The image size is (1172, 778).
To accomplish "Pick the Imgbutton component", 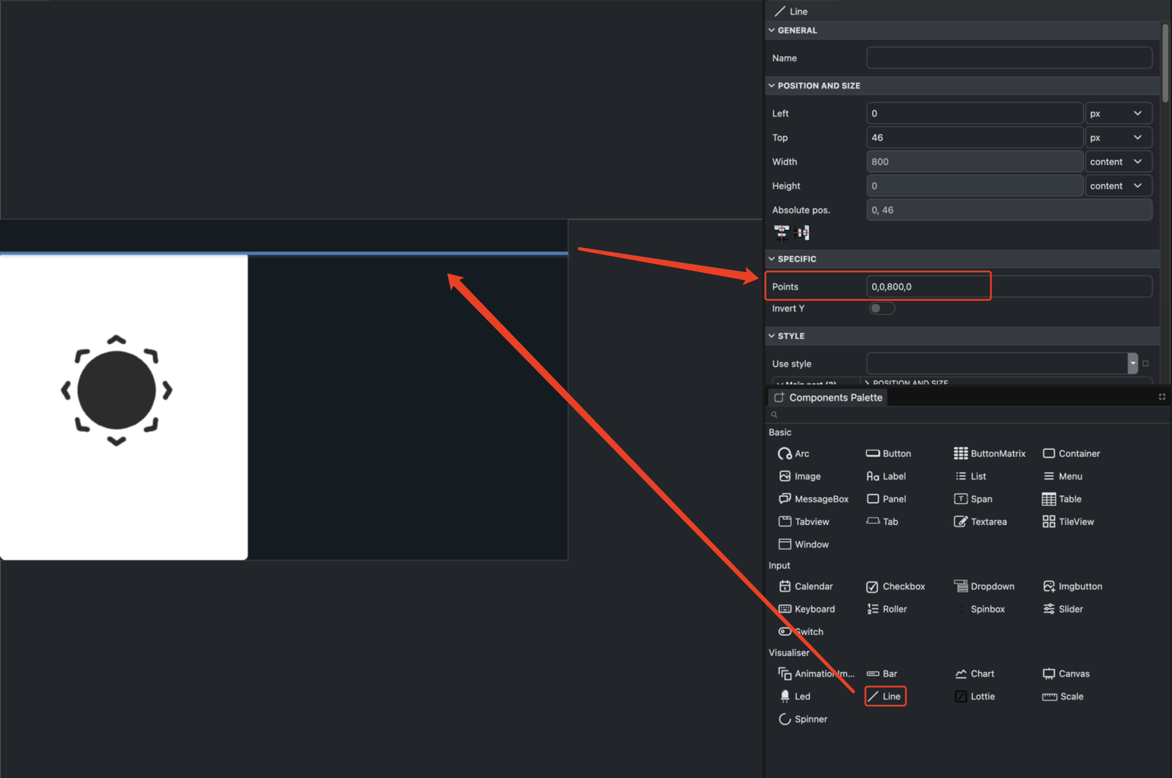I will pos(1072,586).
